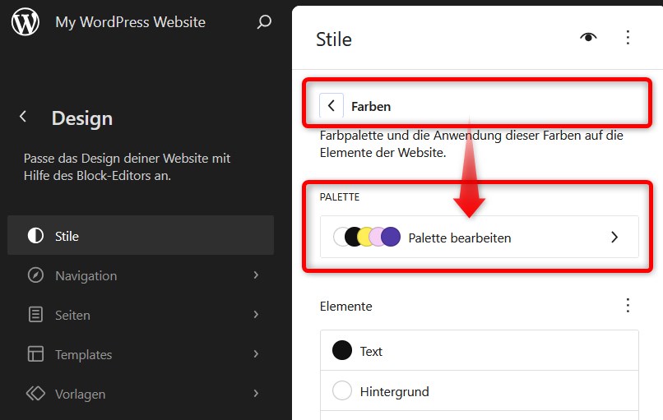Click the Stile half-circle icon

click(x=35, y=235)
